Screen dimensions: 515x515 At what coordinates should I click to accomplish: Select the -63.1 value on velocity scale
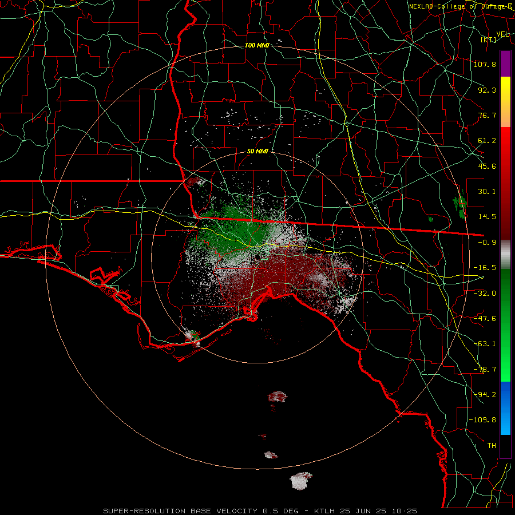pyautogui.click(x=485, y=344)
